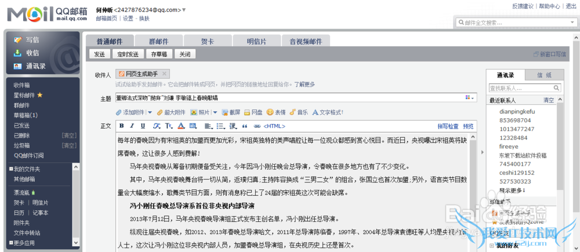
Task: Click the magnifier in contact search box
Action: (556, 88)
